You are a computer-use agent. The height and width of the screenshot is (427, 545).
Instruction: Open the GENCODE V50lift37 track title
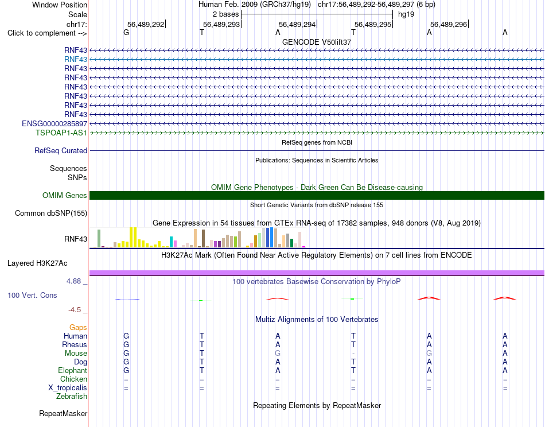click(x=317, y=42)
